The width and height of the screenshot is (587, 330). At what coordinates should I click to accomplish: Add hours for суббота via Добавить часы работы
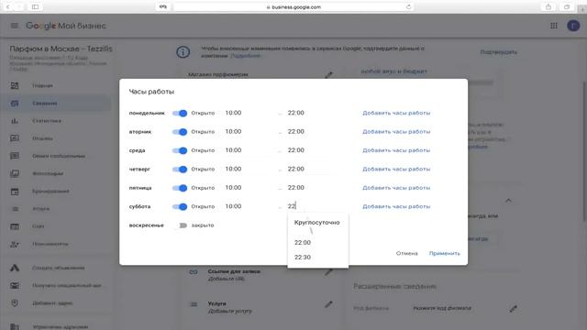point(396,206)
